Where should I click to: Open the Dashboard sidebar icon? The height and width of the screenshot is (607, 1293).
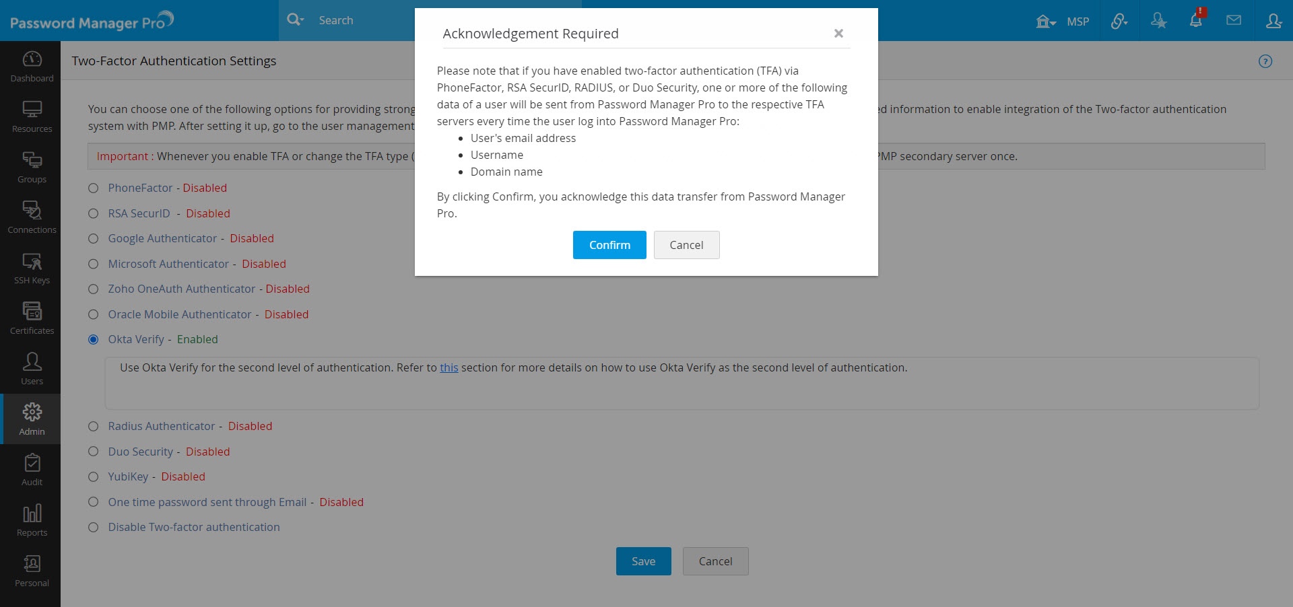pos(32,66)
